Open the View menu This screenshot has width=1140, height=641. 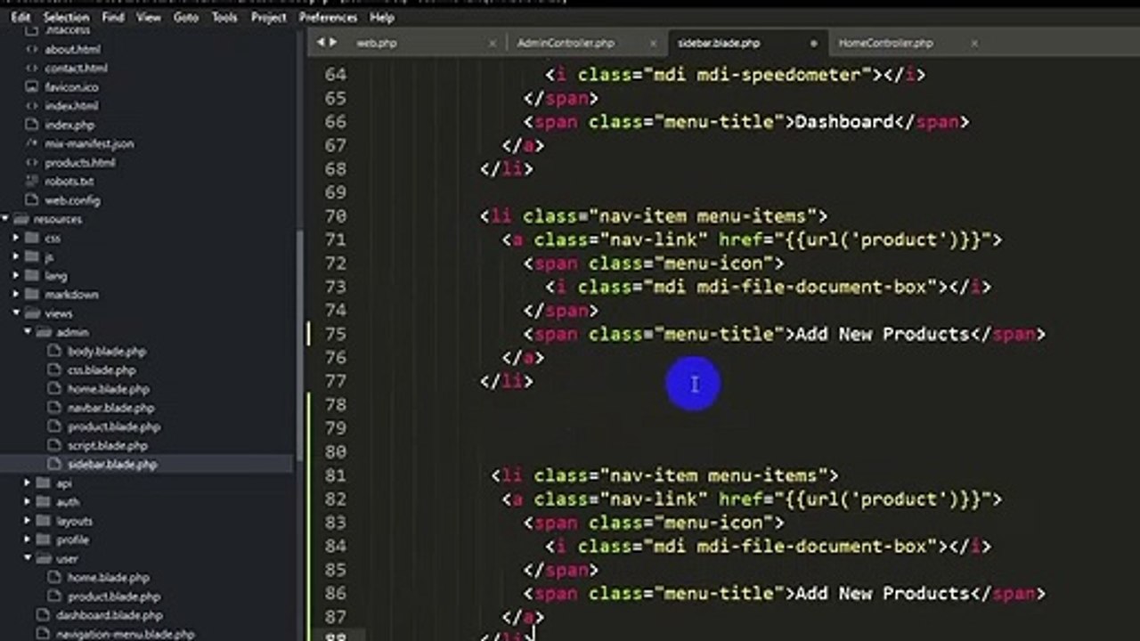[149, 17]
